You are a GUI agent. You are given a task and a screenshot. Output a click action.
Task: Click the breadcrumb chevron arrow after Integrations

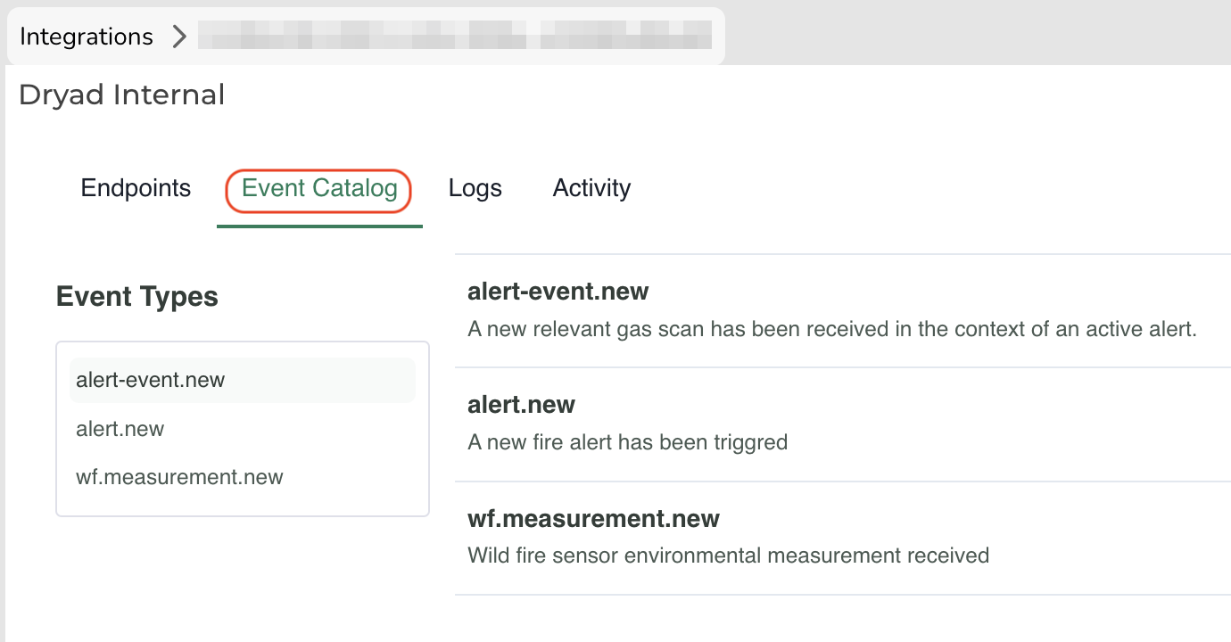coord(179,37)
